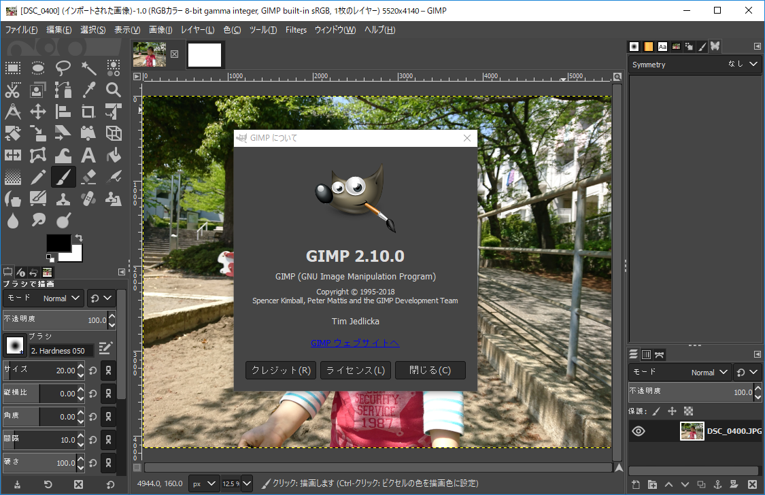Select the Color Picker eyedropper tool

point(88,90)
